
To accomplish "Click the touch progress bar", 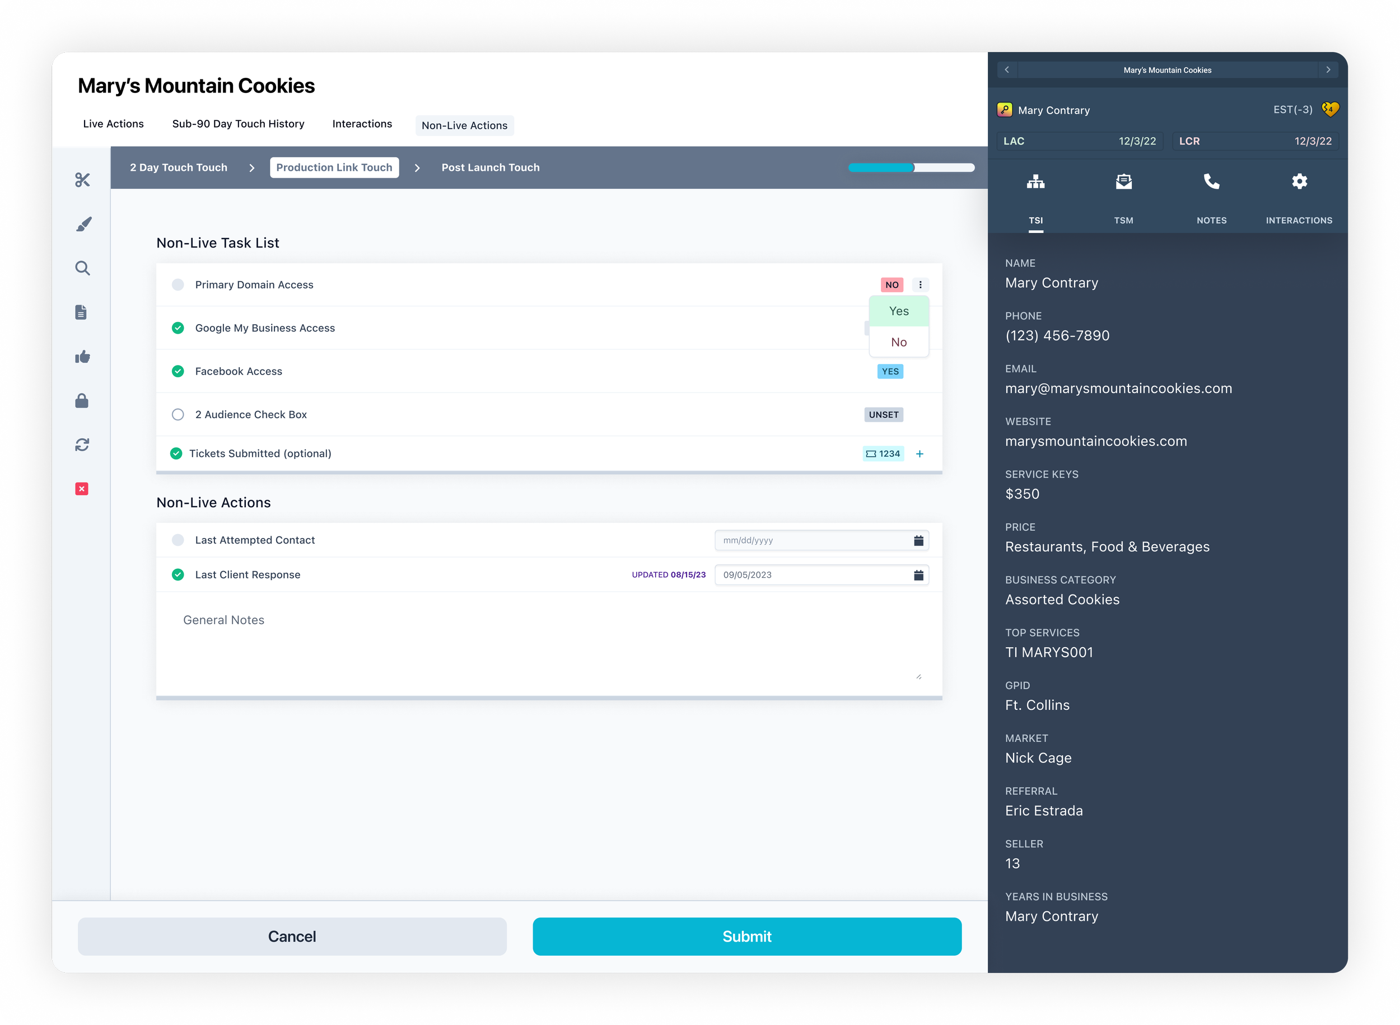I will pos(911,167).
